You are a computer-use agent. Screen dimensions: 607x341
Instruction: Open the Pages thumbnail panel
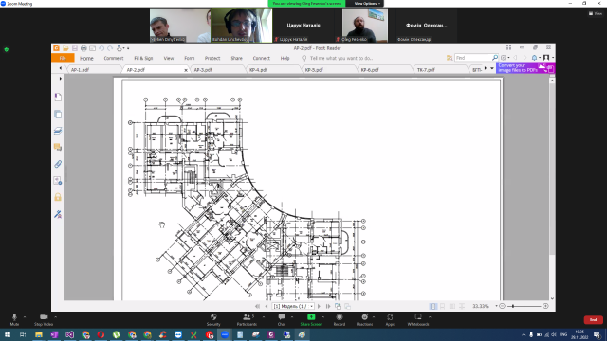(x=58, y=114)
